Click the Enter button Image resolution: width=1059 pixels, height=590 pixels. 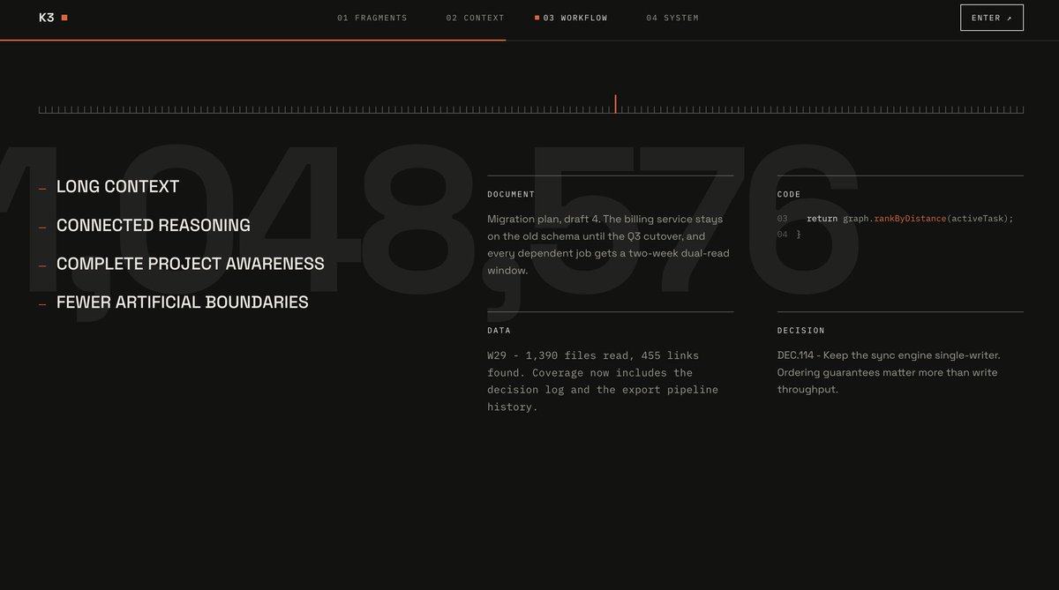(992, 18)
